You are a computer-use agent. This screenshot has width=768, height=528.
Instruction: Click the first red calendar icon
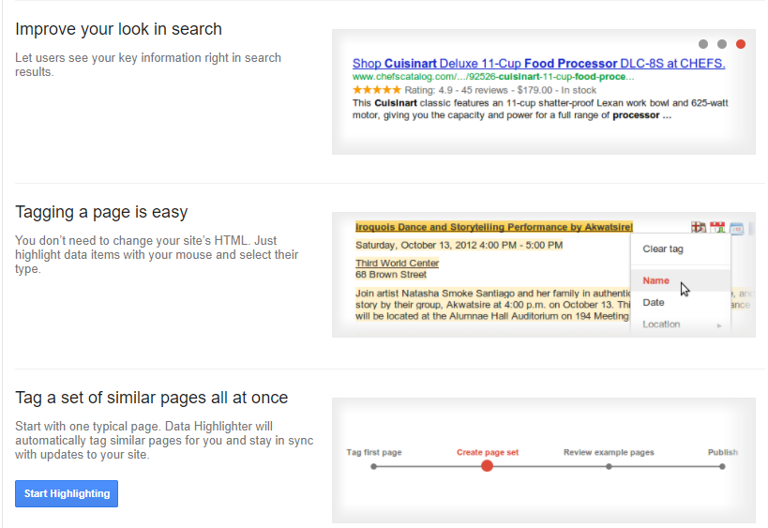click(x=698, y=227)
